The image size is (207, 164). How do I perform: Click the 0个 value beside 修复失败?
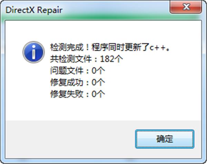pos(98,94)
